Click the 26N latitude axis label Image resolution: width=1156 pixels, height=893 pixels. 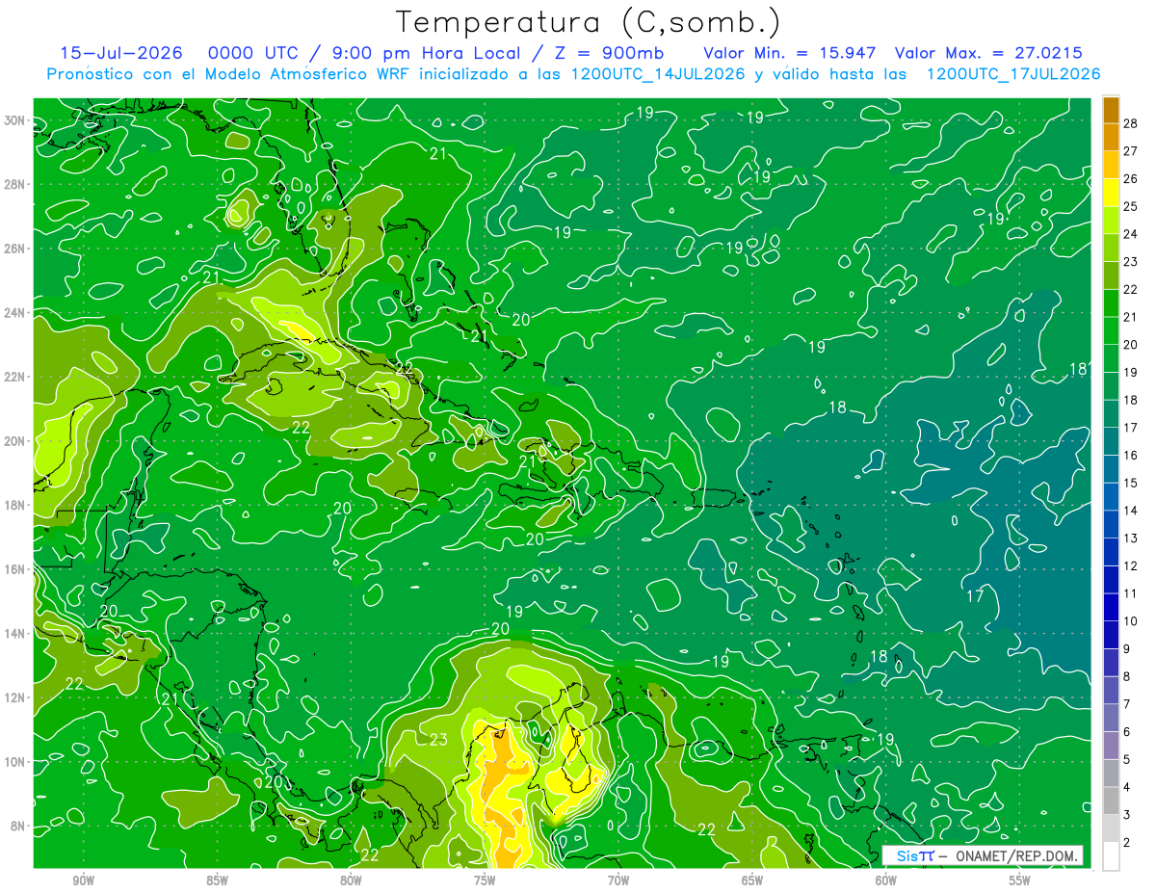(16, 249)
